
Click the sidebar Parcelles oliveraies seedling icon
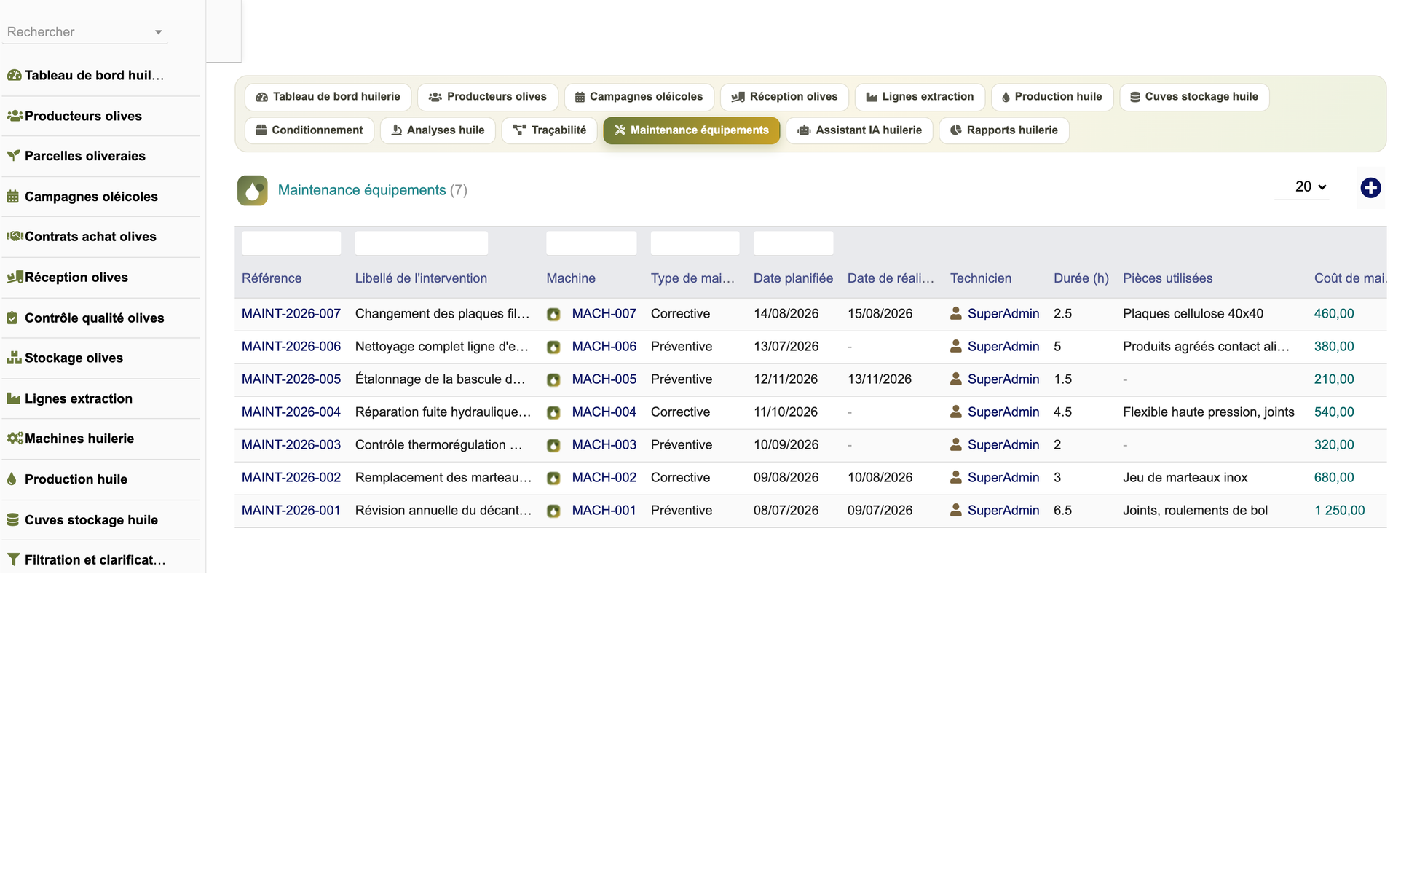[13, 156]
